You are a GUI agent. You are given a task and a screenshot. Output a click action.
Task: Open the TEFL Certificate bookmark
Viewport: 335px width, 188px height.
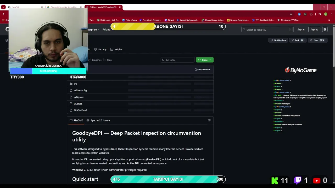click(x=263, y=20)
